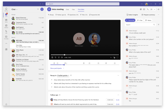Image resolution: width=165 pixels, height=110 pixels.
Task: Switch to the Notes tab in the side panel
Action: coord(148,20)
